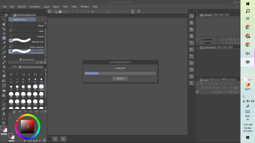Expand blending mode dropdown in Layer panel
Image resolution: width=255 pixels, height=143 pixels.
click(x=216, y=83)
